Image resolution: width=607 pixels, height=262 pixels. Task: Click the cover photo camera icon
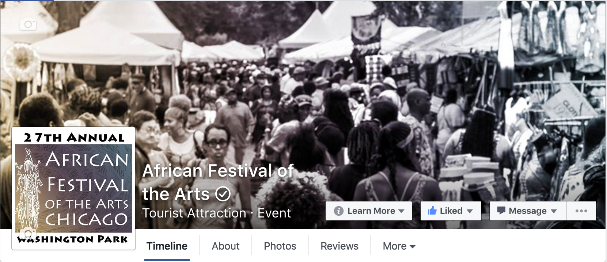[28, 24]
